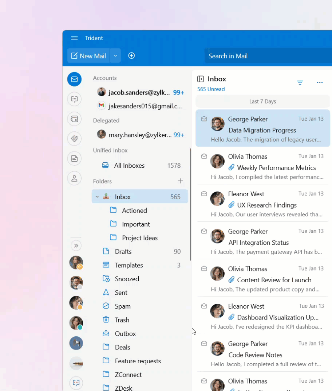Open the Feature requests folder
Screen dimensions: 332x391
point(140,361)
